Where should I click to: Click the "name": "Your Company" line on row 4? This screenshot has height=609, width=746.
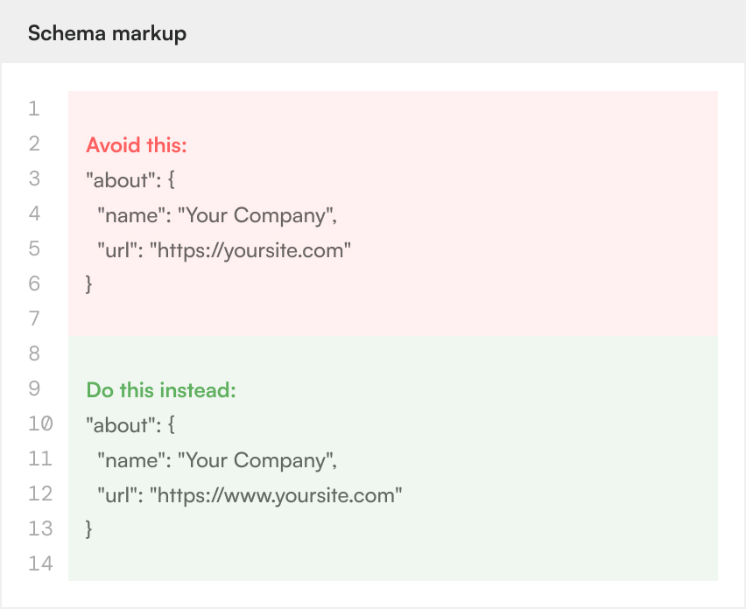pos(217,215)
